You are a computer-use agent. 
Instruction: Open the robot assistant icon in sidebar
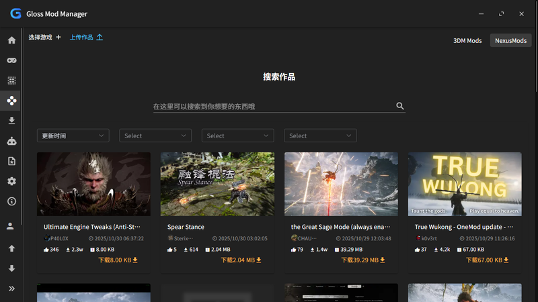11,141
